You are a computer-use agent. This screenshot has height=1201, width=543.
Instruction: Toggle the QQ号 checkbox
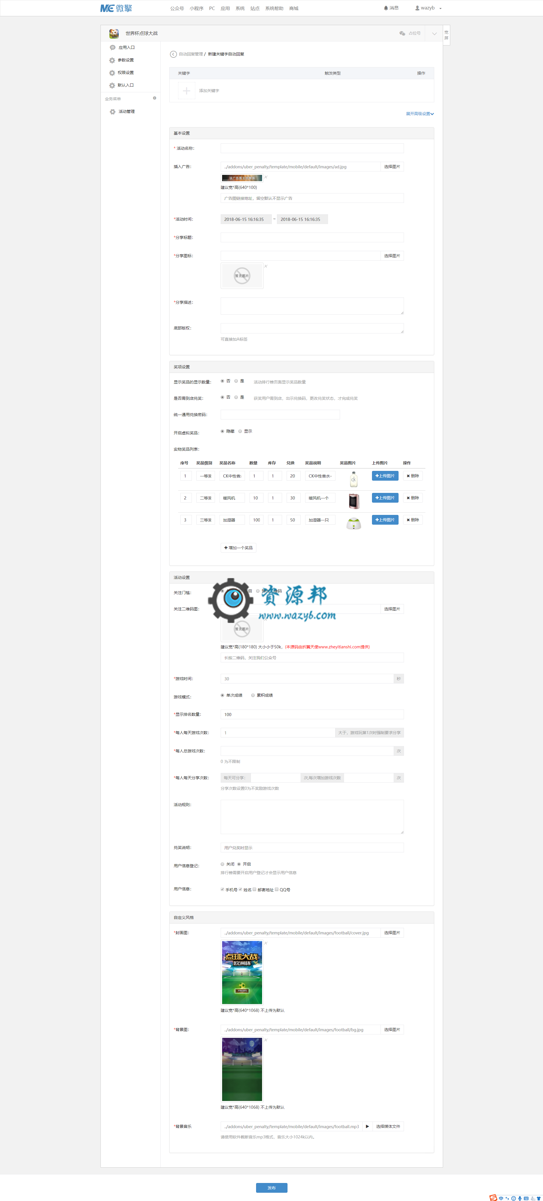pyautogui.click(x=277, y=889)
